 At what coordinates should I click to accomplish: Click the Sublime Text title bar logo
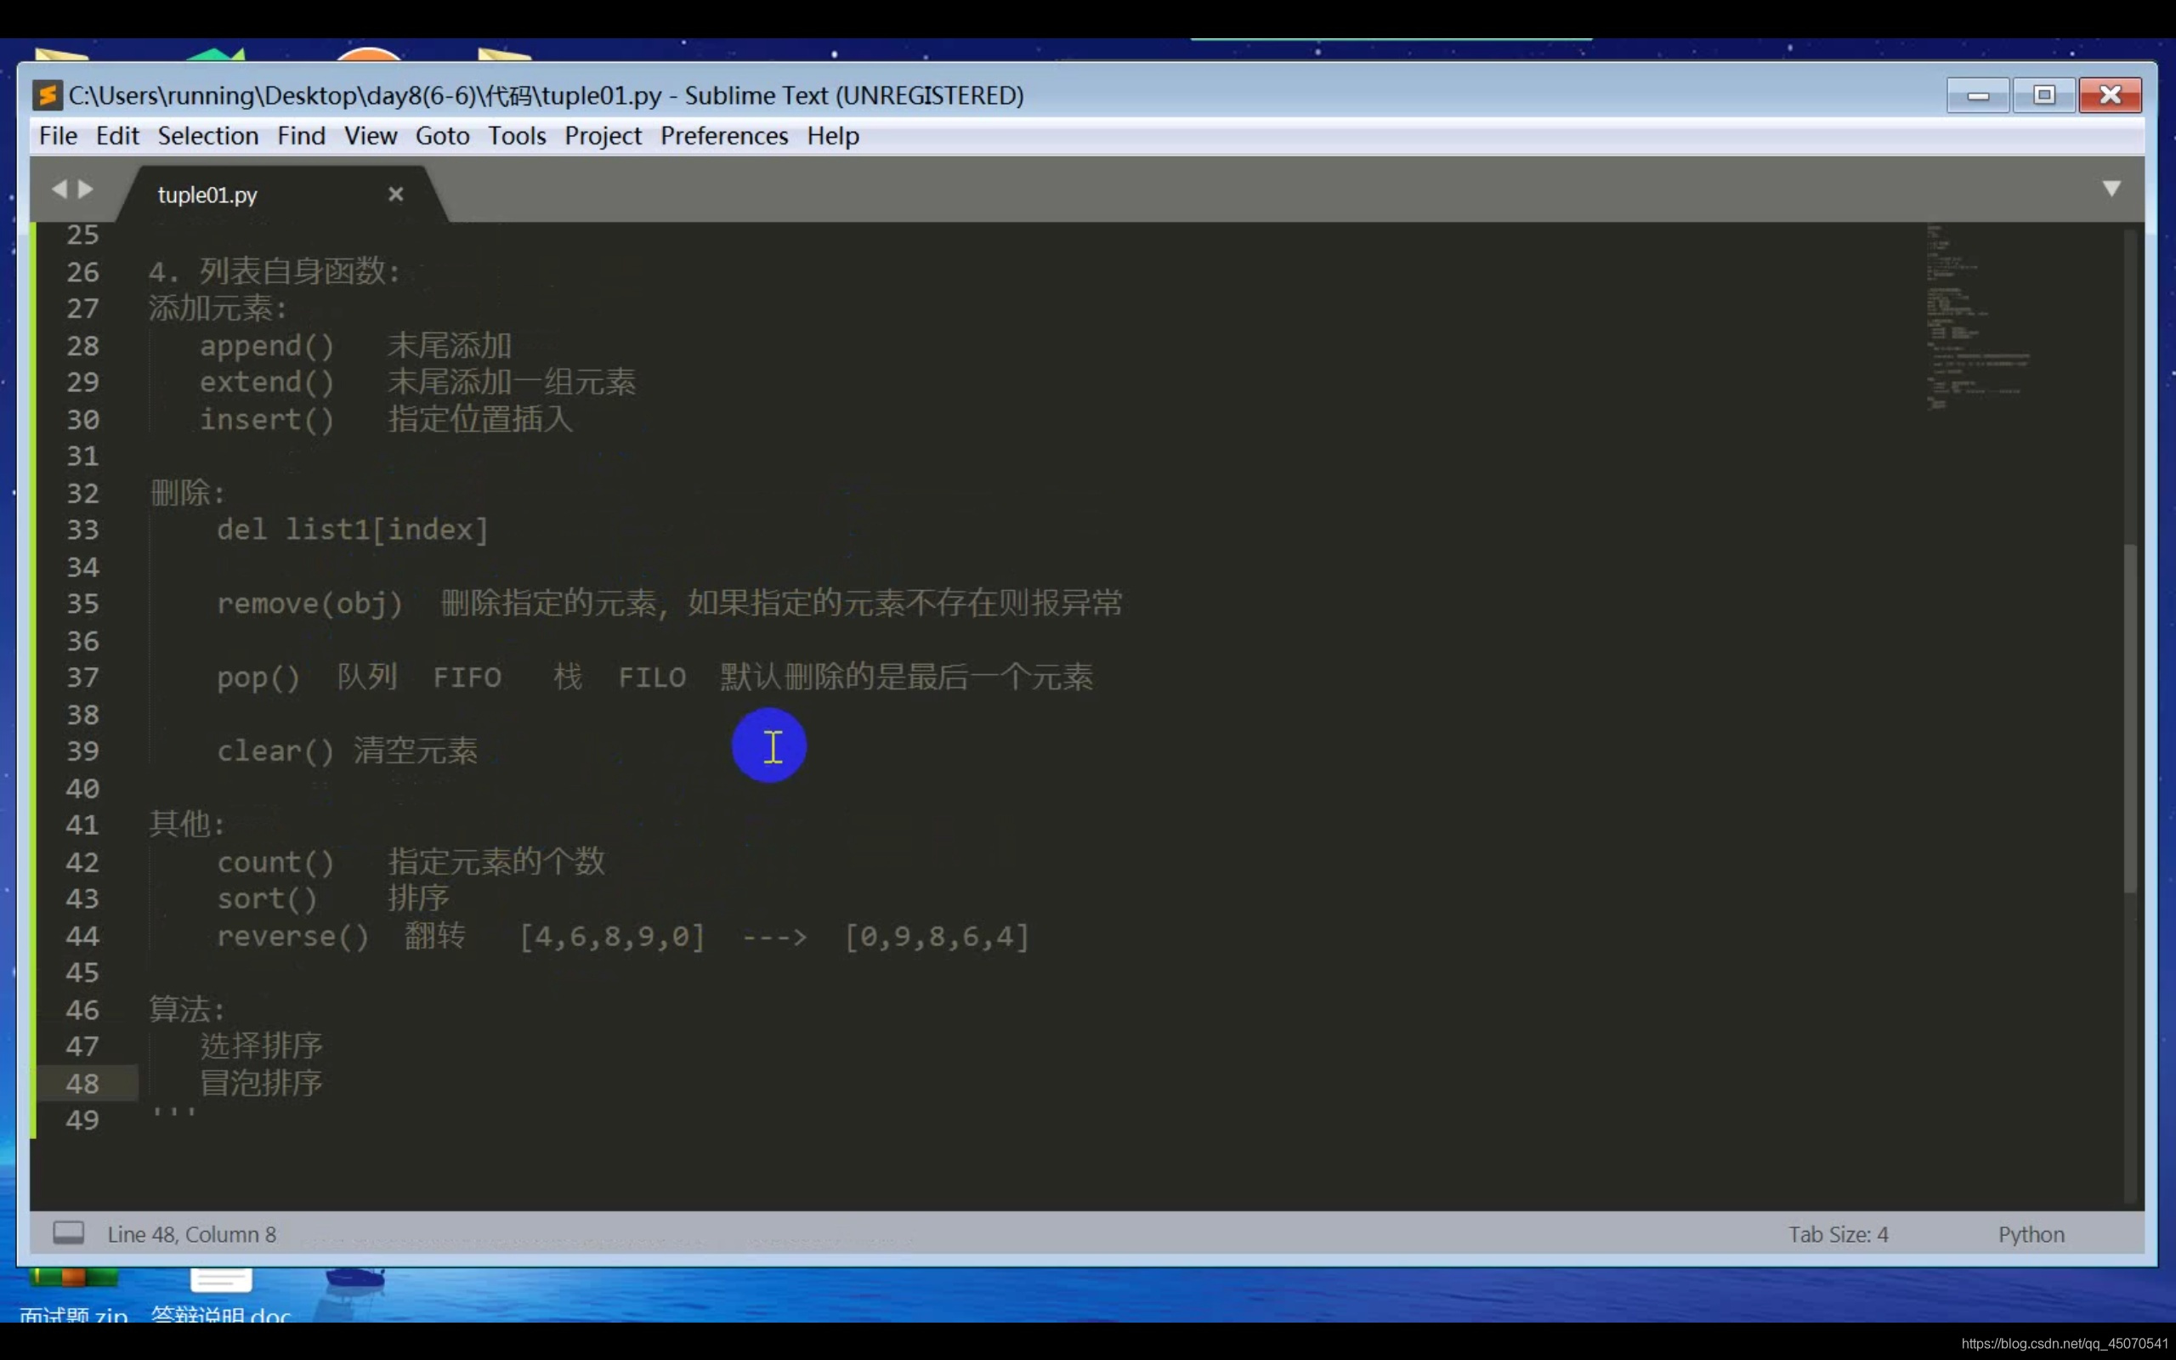pos(47,95)
